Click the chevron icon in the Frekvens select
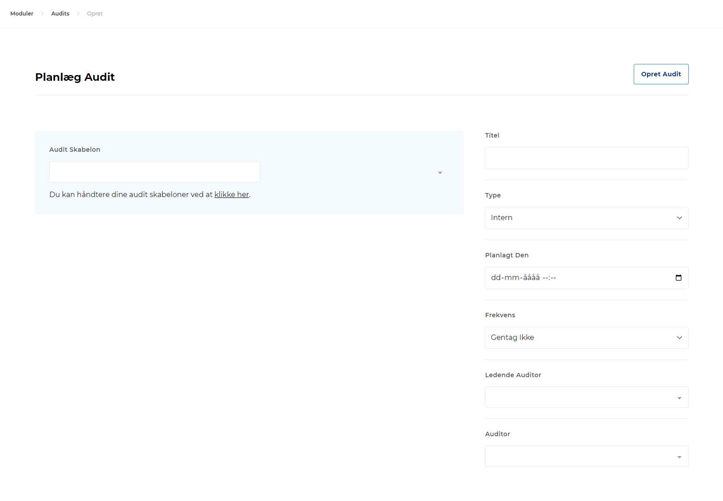This screenshot has height=501, width=723. coord(679,338)
